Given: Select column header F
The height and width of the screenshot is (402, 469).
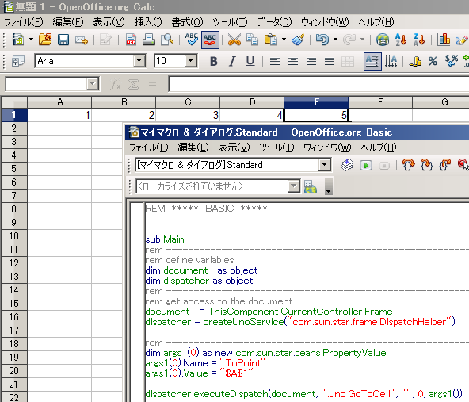Looking at the screenshot, I should 380,102.
